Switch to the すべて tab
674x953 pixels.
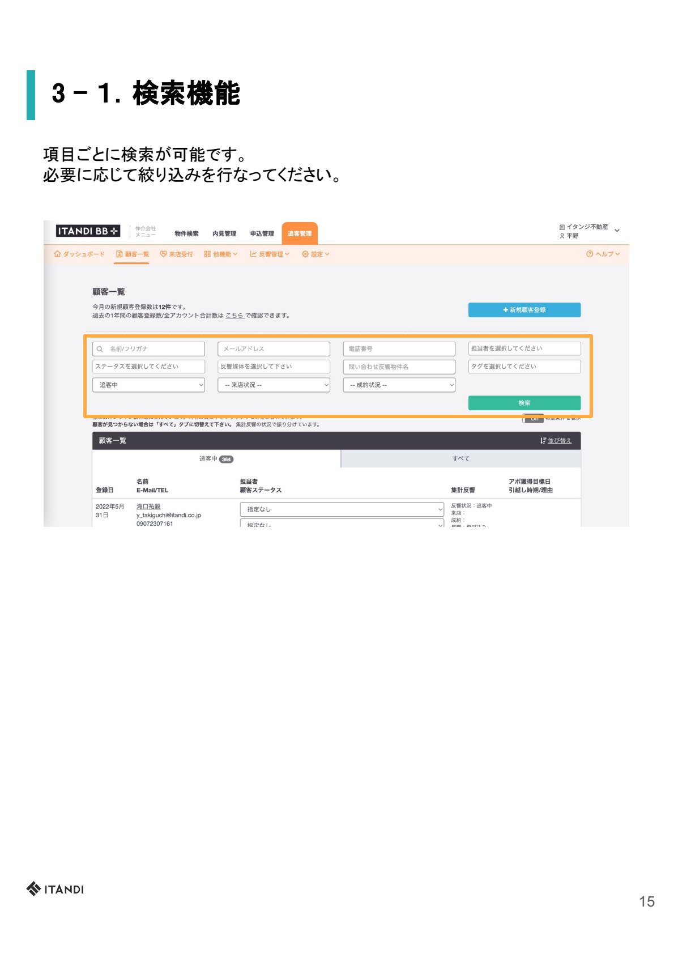click(461, 459)
